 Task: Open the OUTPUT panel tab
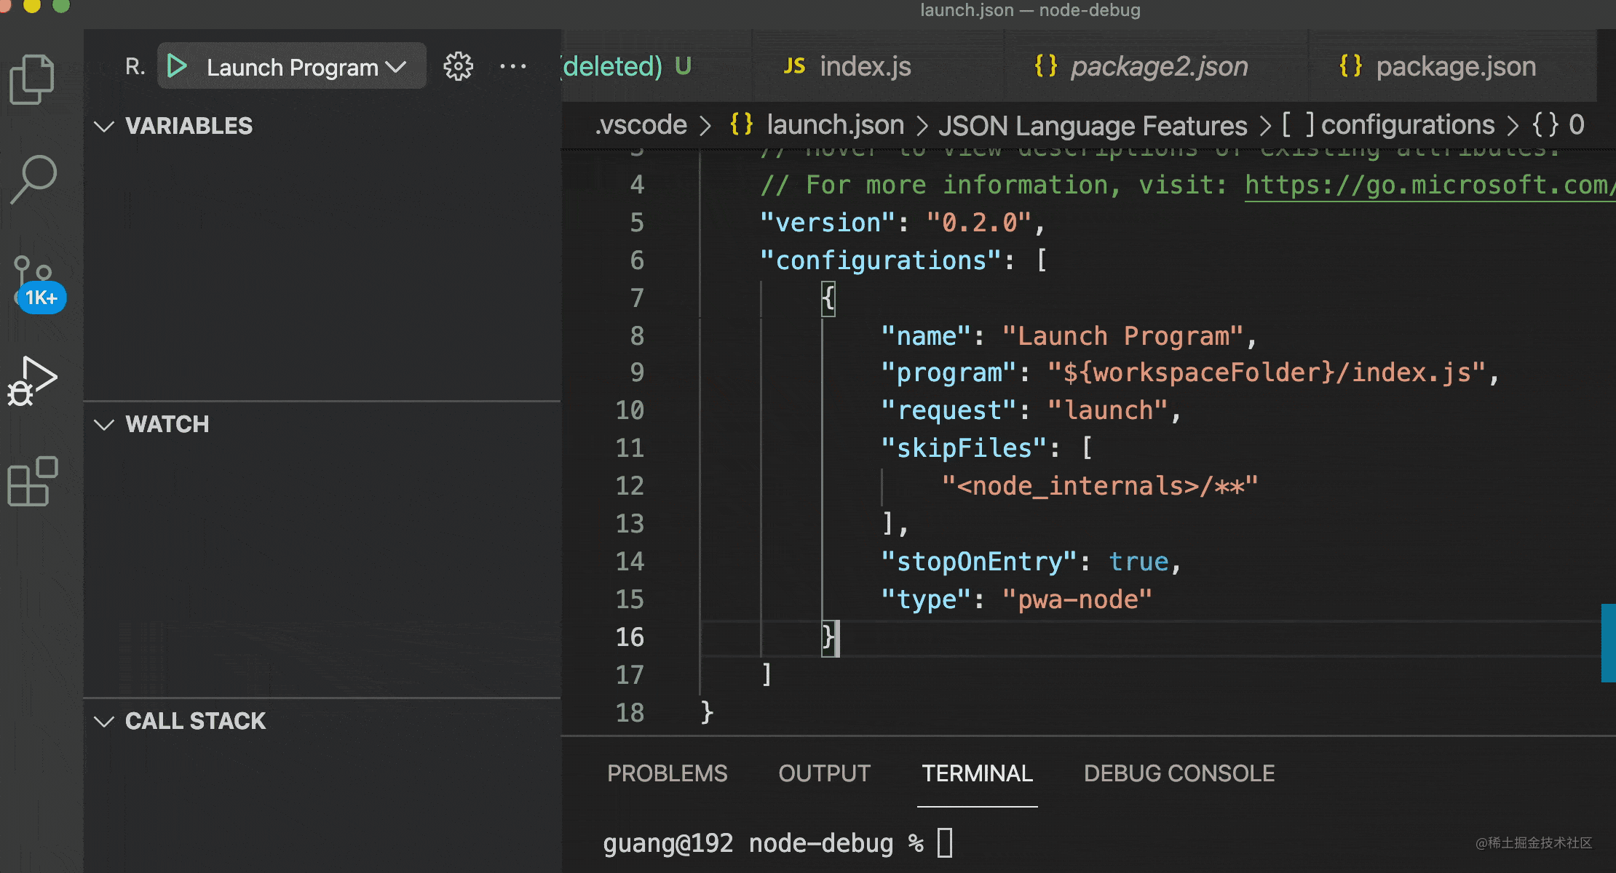point(824,773)
